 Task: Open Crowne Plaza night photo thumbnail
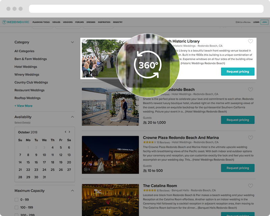[110, 155]
